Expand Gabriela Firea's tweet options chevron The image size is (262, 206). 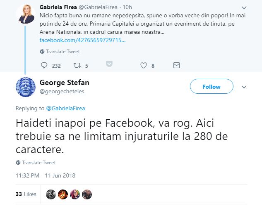click(x=244, y=7)
